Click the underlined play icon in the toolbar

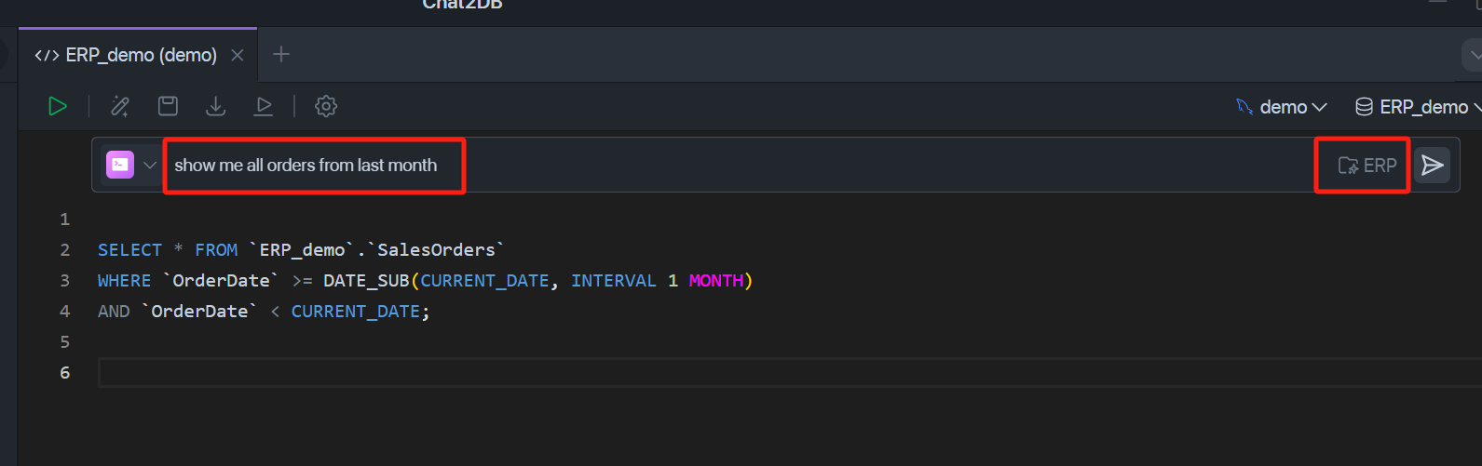(x=264, y=106)
